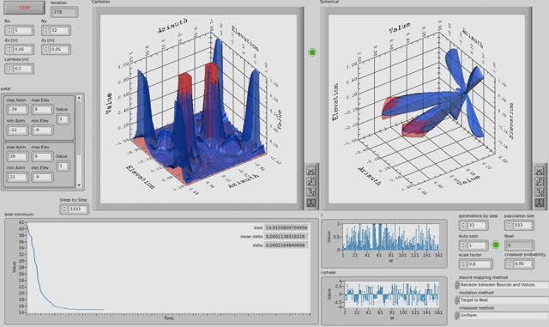Select XY plane projection on Spherical plot
549x327 pixels.
[x=540, y=171]
